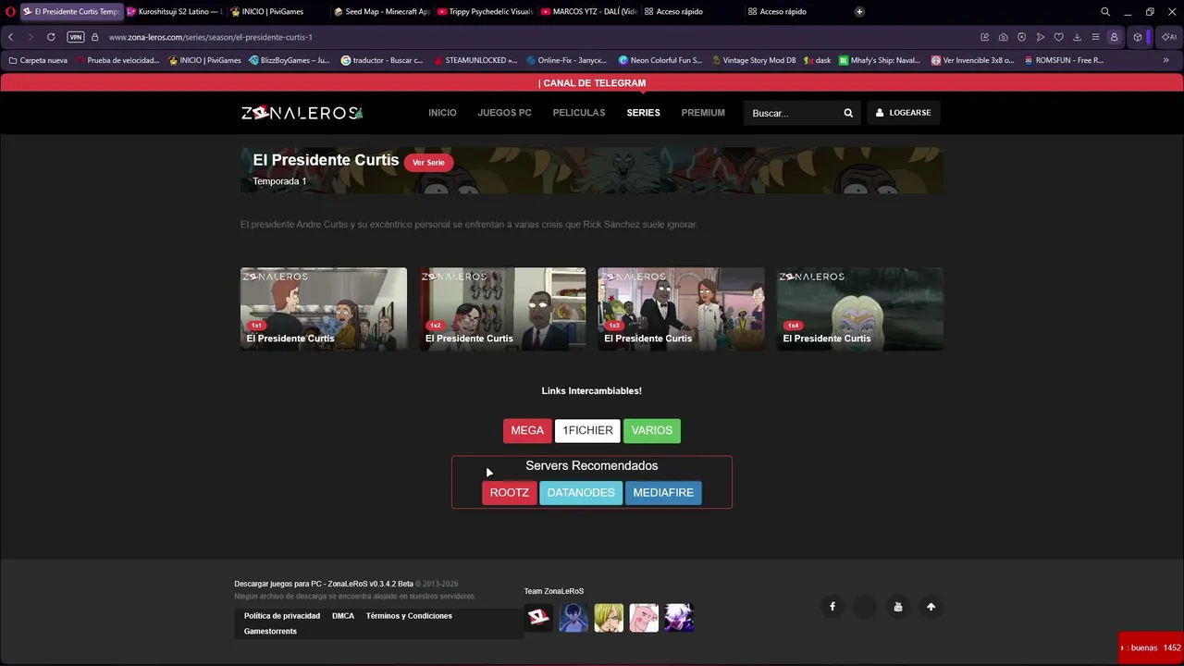This screenshot has width=1184, height=666.
Task: Open the extensions cube icon
Action: pyautogui.click(x=1138, y=37)
